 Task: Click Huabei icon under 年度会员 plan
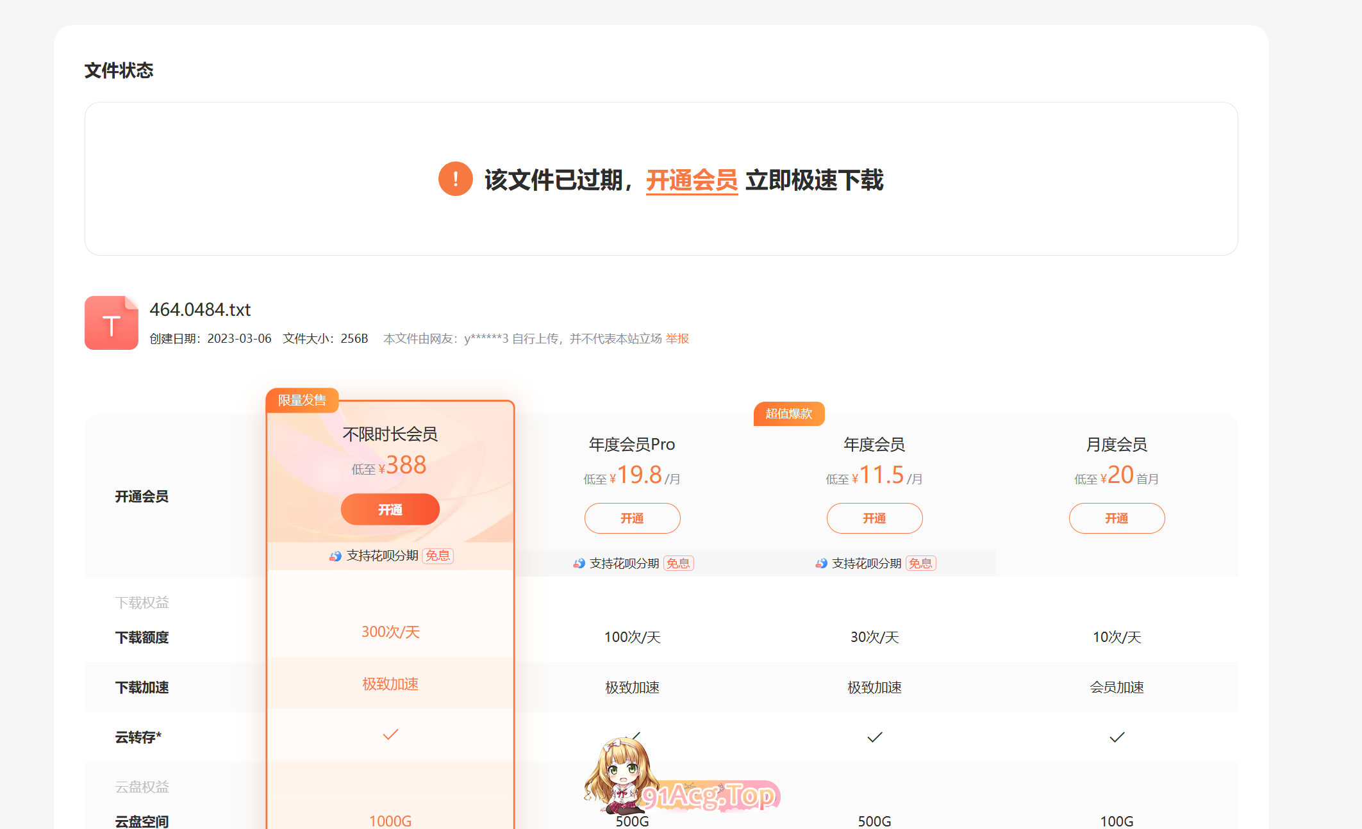[821, 564]
